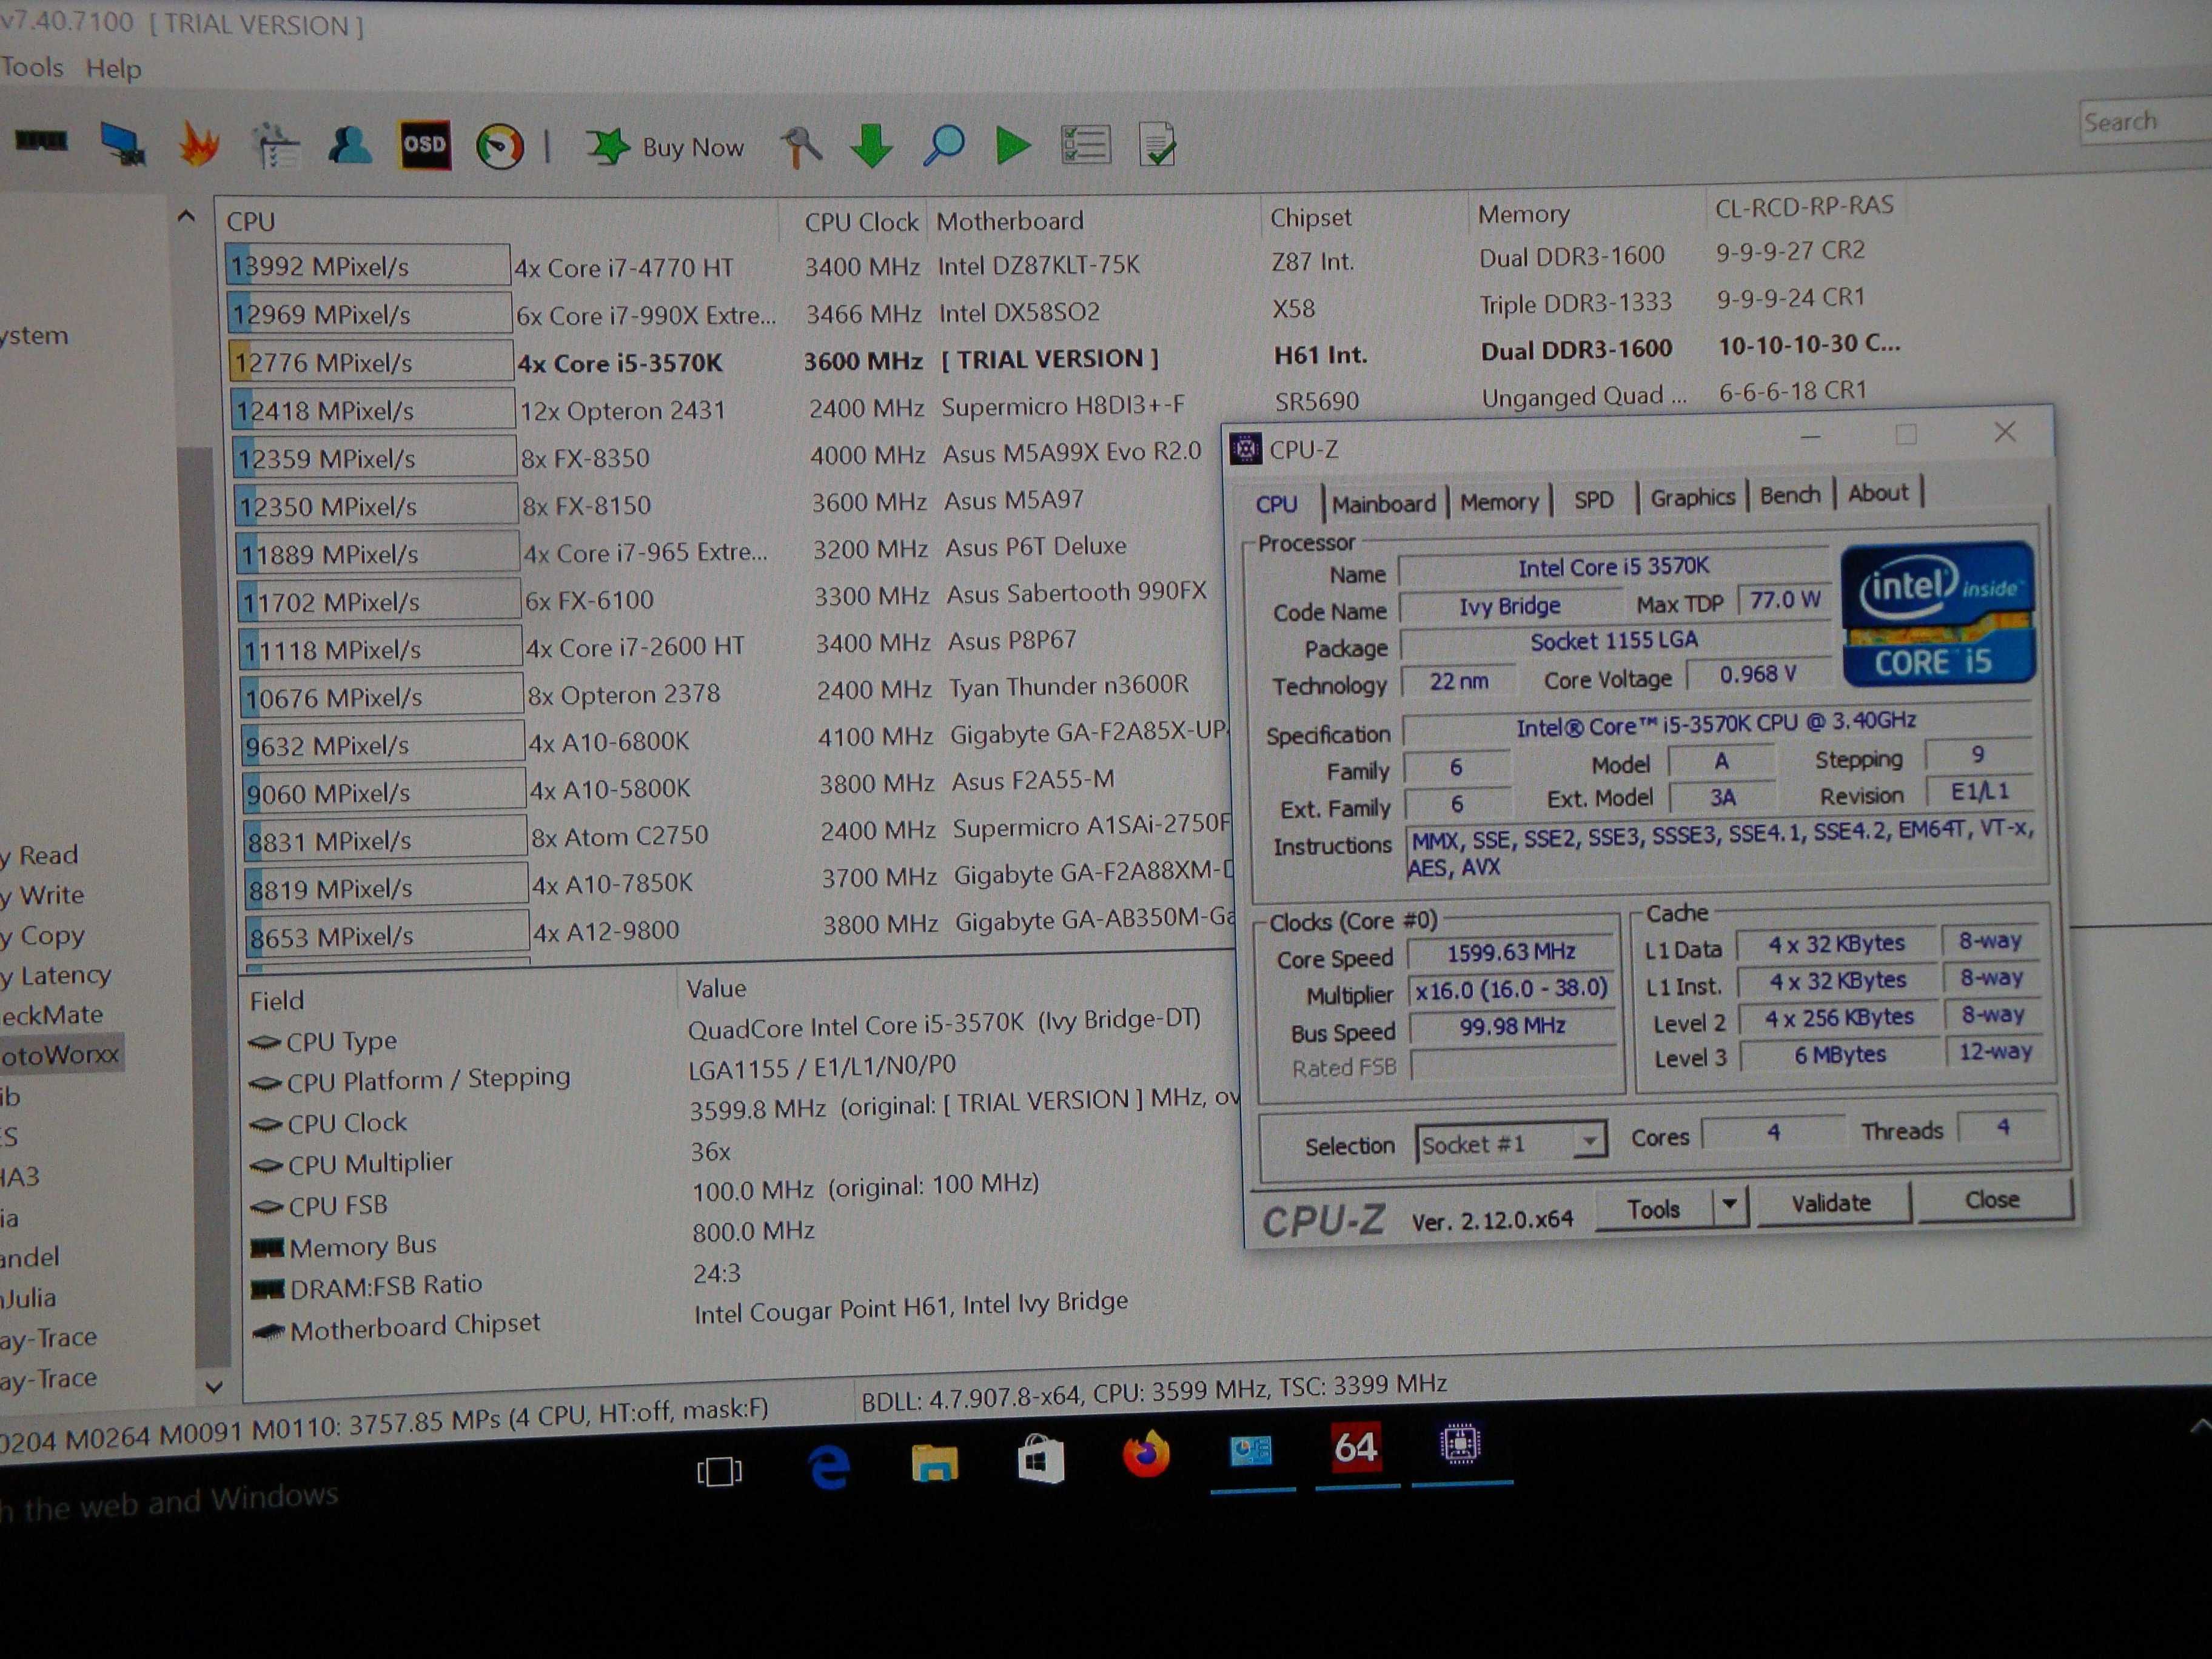
Task: Click the 13992 MPixel/s result bar
Action: tap(367, 266)
